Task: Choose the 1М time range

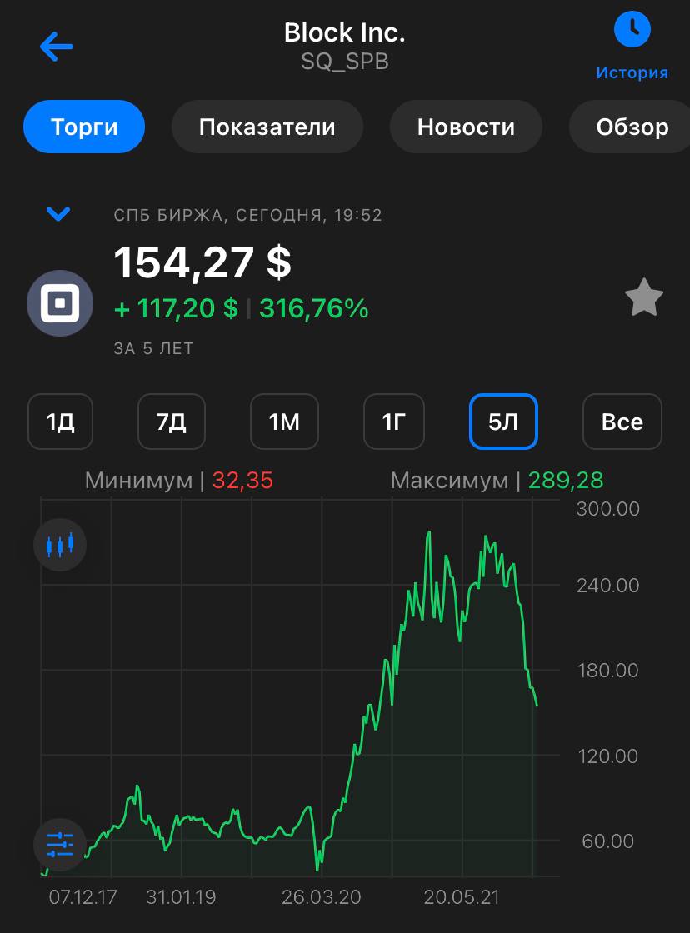Action: 284,422
